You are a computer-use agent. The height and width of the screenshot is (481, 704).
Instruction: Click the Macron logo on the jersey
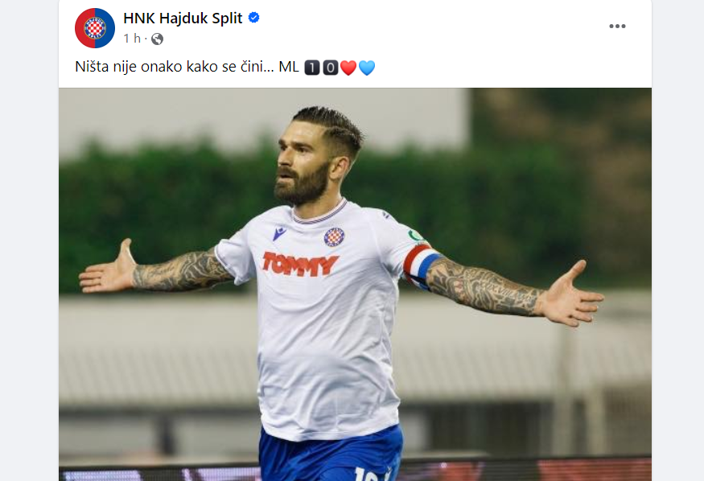coord(279,233)
